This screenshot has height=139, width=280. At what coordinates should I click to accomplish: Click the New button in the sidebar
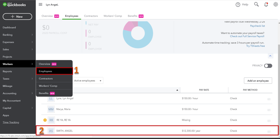(17, 17)
